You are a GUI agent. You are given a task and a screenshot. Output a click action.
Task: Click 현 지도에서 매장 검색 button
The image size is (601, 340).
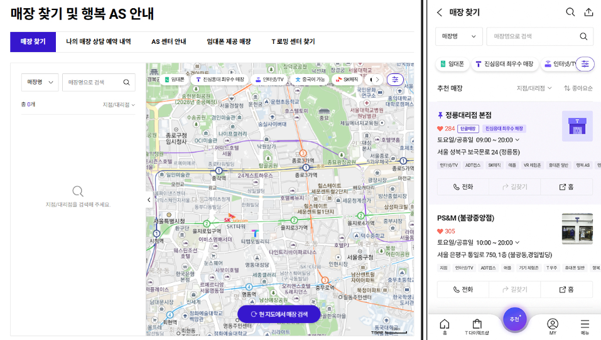pyautogui.click(x=279, y=314)
